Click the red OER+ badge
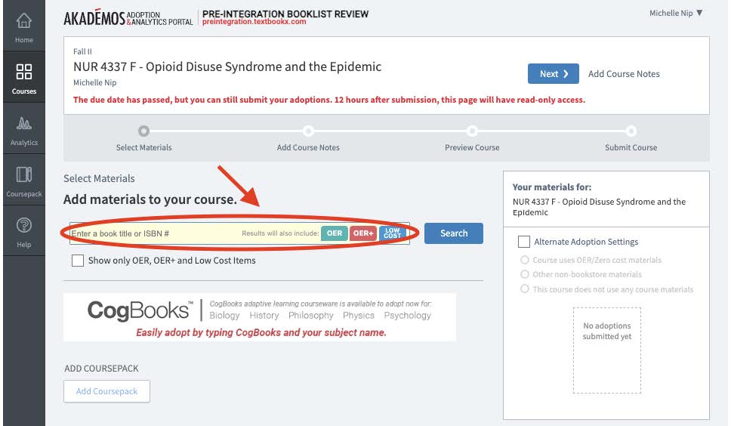The image size is (731, 426). [363, 233]
